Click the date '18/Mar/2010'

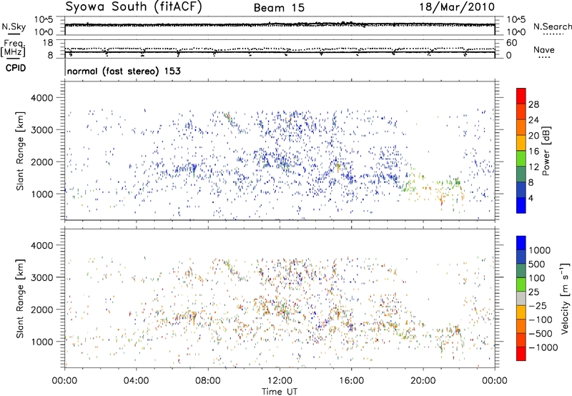coord(457,7)
